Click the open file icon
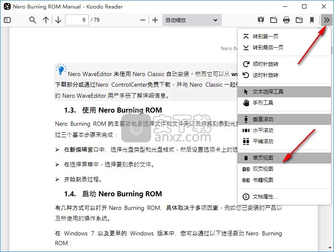334x252 pixels. 274,20
